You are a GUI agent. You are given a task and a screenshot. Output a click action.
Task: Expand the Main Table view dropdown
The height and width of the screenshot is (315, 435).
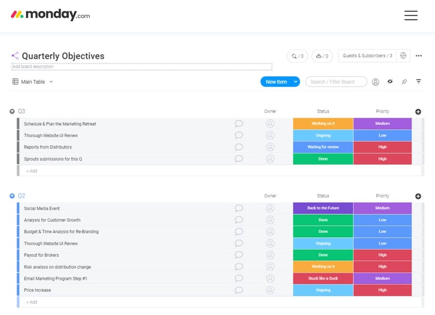51,82
